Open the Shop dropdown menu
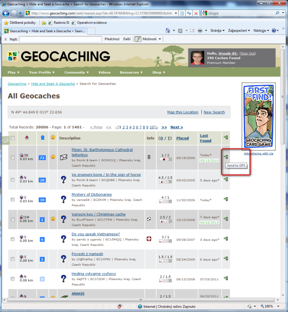 point(159,72)
